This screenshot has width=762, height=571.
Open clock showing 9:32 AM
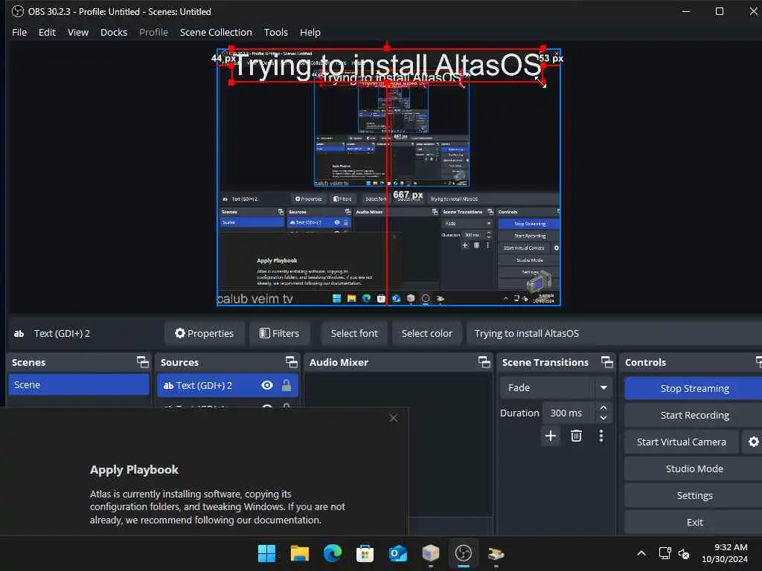tap(725, 553)
